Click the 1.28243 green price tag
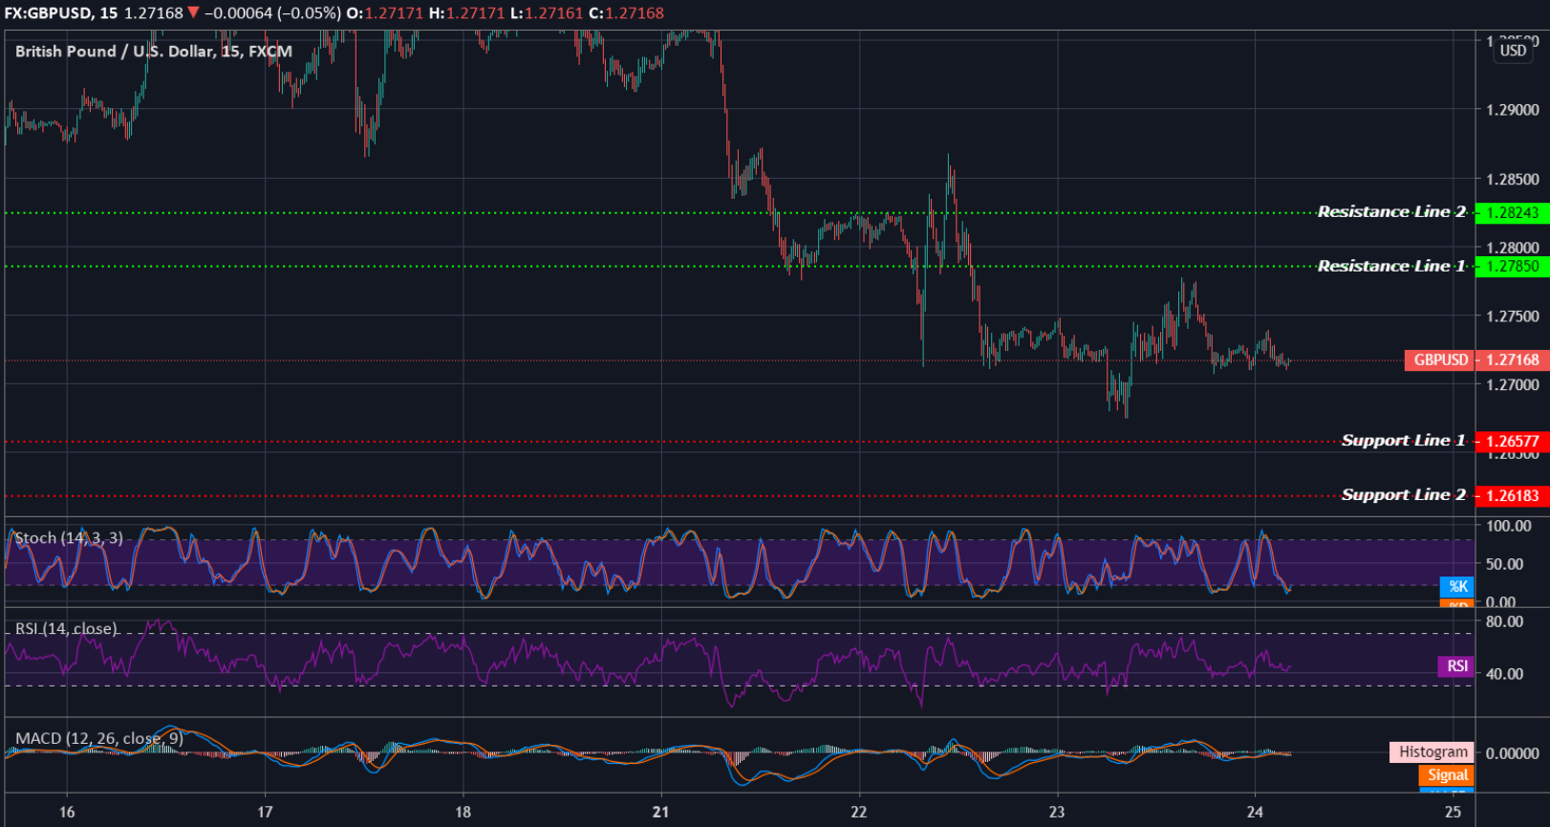This screenshot has width=1550, height=827. pos(1512,212)
